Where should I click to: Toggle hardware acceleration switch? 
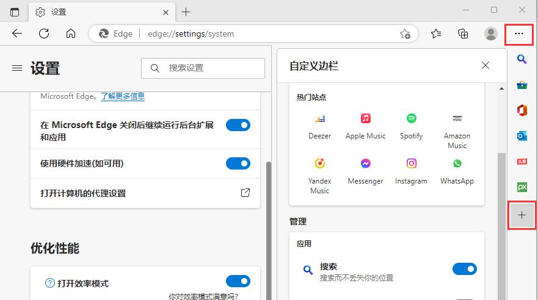pyautogui.click(x=238, y=163)
